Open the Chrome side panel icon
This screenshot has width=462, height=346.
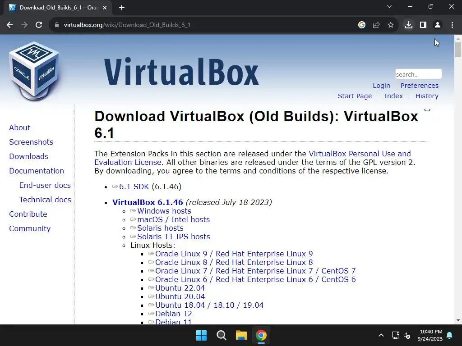(x=423, y=25)
